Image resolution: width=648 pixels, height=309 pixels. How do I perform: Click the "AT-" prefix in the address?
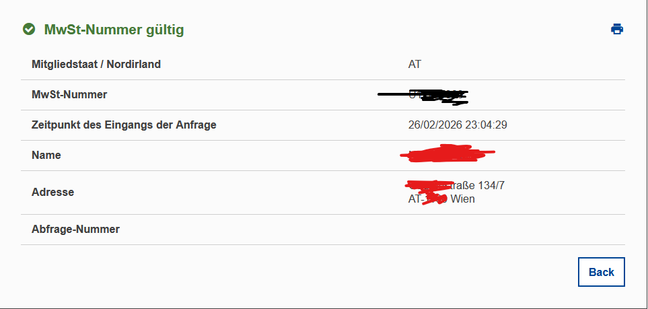415,199
